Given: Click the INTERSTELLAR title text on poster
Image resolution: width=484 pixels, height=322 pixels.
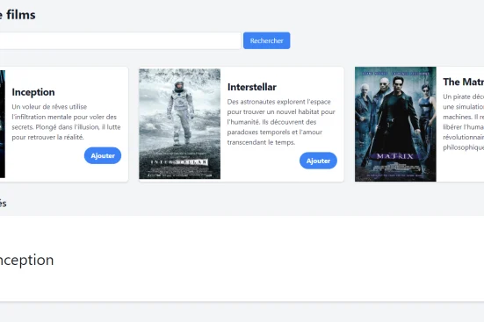Looking at the screenshot, I should pos(179,162).
